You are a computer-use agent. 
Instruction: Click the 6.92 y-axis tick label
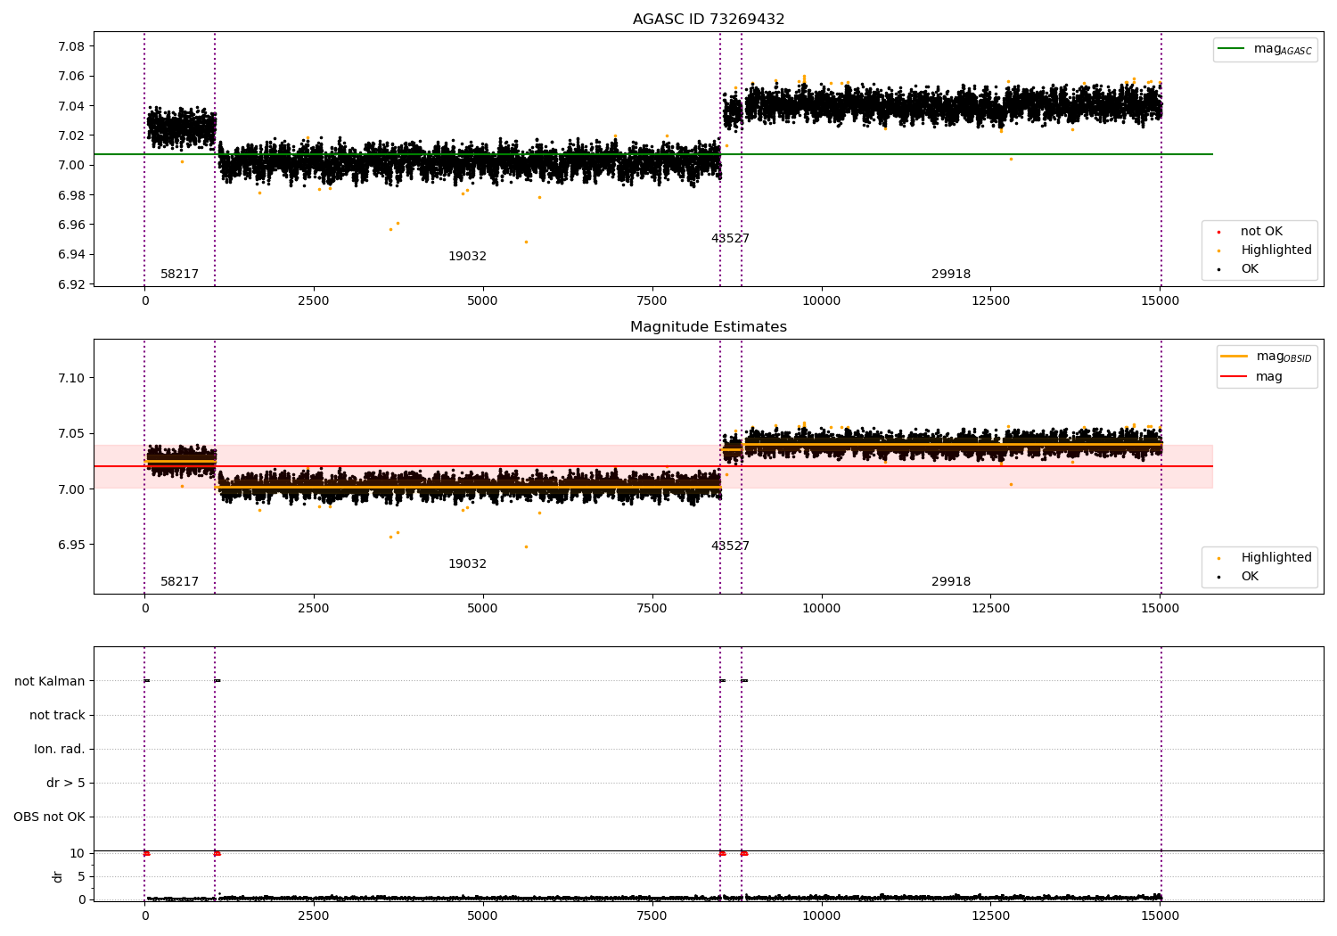(71, 284)
